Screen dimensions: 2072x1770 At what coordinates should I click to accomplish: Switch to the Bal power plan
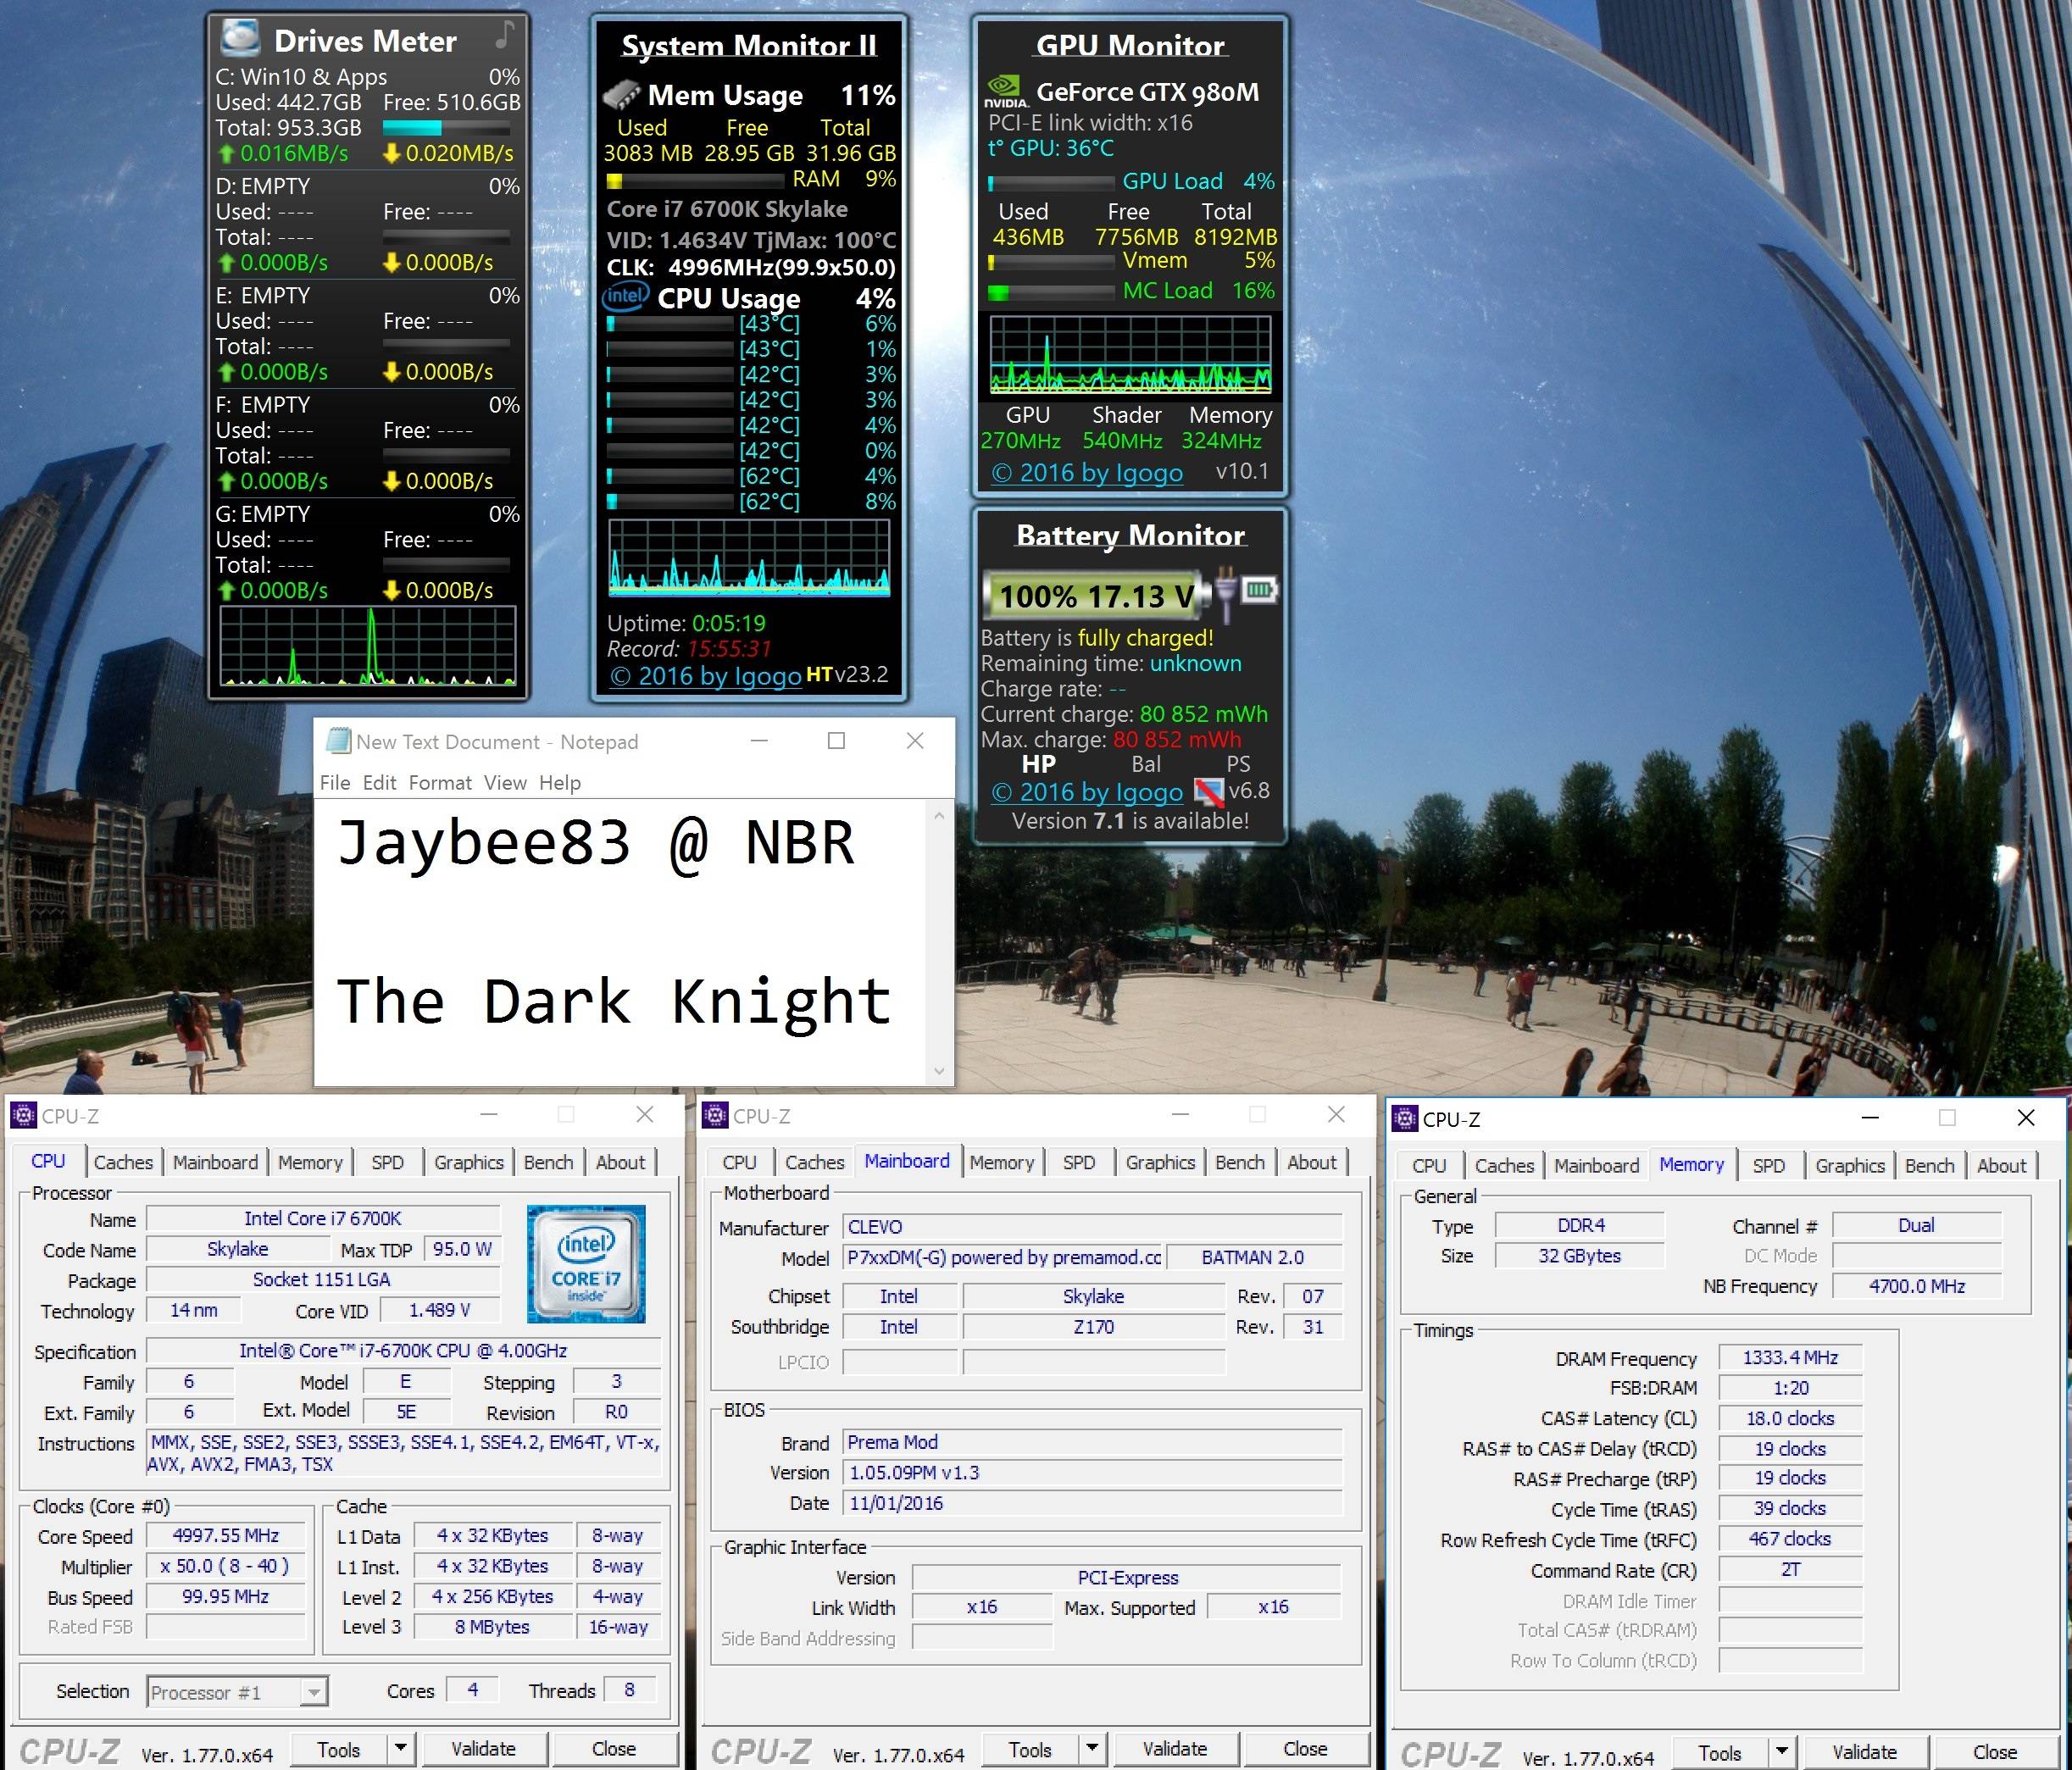(1145, 764)
